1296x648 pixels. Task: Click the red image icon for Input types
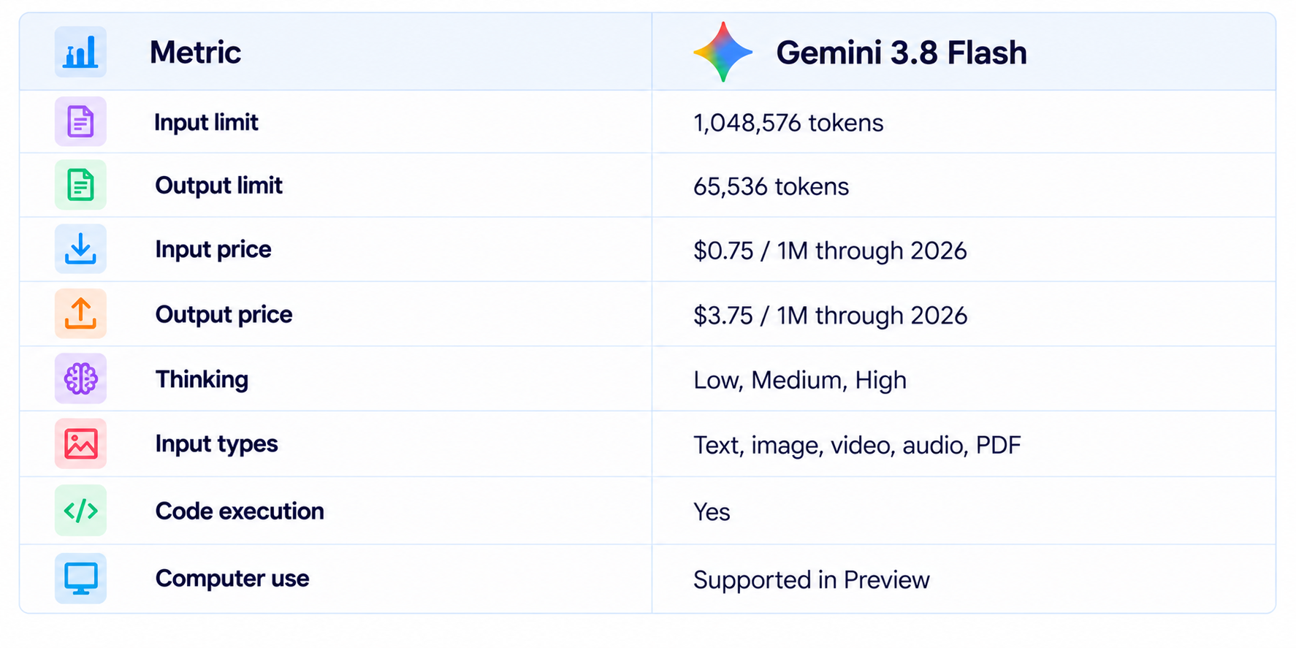click(80, 443)
